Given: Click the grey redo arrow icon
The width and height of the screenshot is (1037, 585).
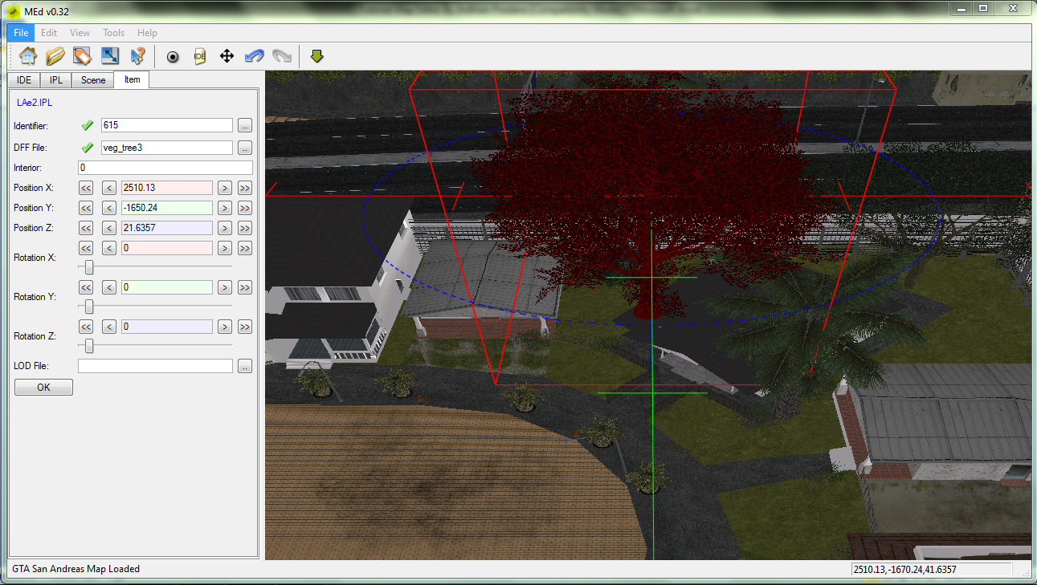Looking at the screenshot, I should (282, 56).
